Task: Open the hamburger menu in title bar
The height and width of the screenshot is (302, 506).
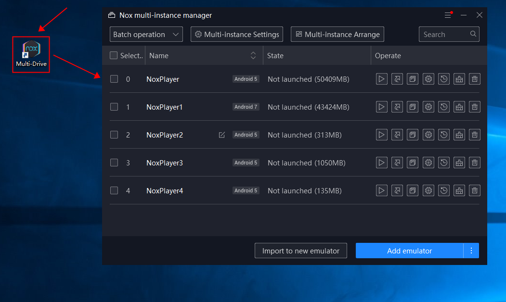Action: [448, 15]
